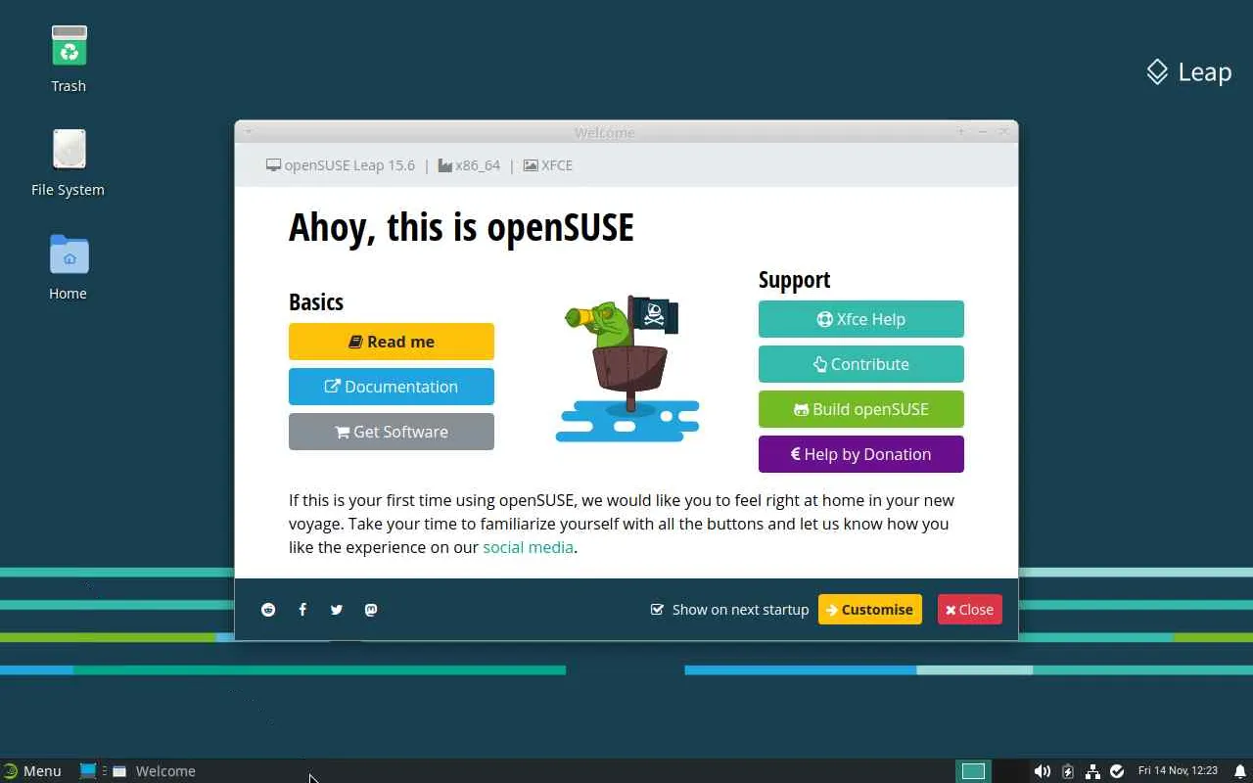Select the active workspace switcher box
This screenshot has width=1253, height=783.
pyautogui.click(x=973, y=771)
